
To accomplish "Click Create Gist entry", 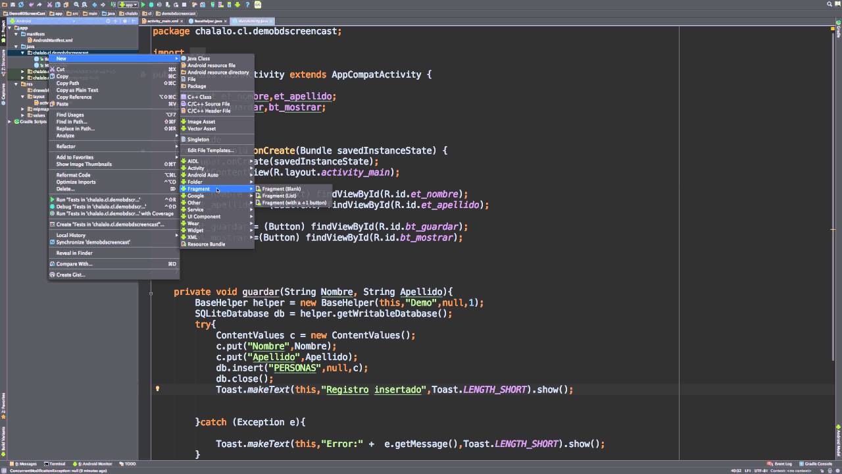I will [x=113, y=275].
